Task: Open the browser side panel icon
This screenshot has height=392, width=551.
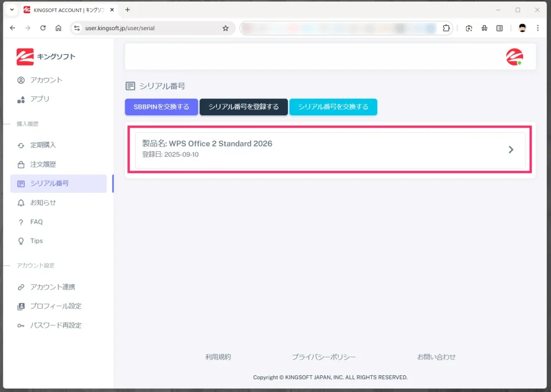Action: 500,28
